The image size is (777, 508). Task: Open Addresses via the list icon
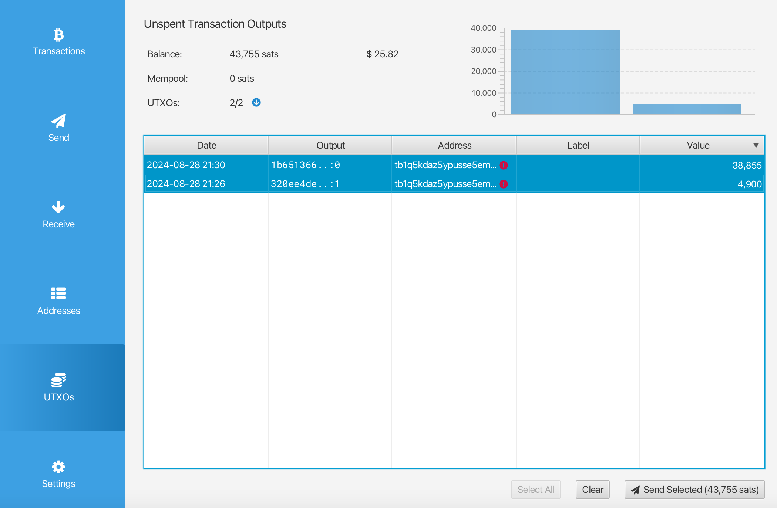58,294
